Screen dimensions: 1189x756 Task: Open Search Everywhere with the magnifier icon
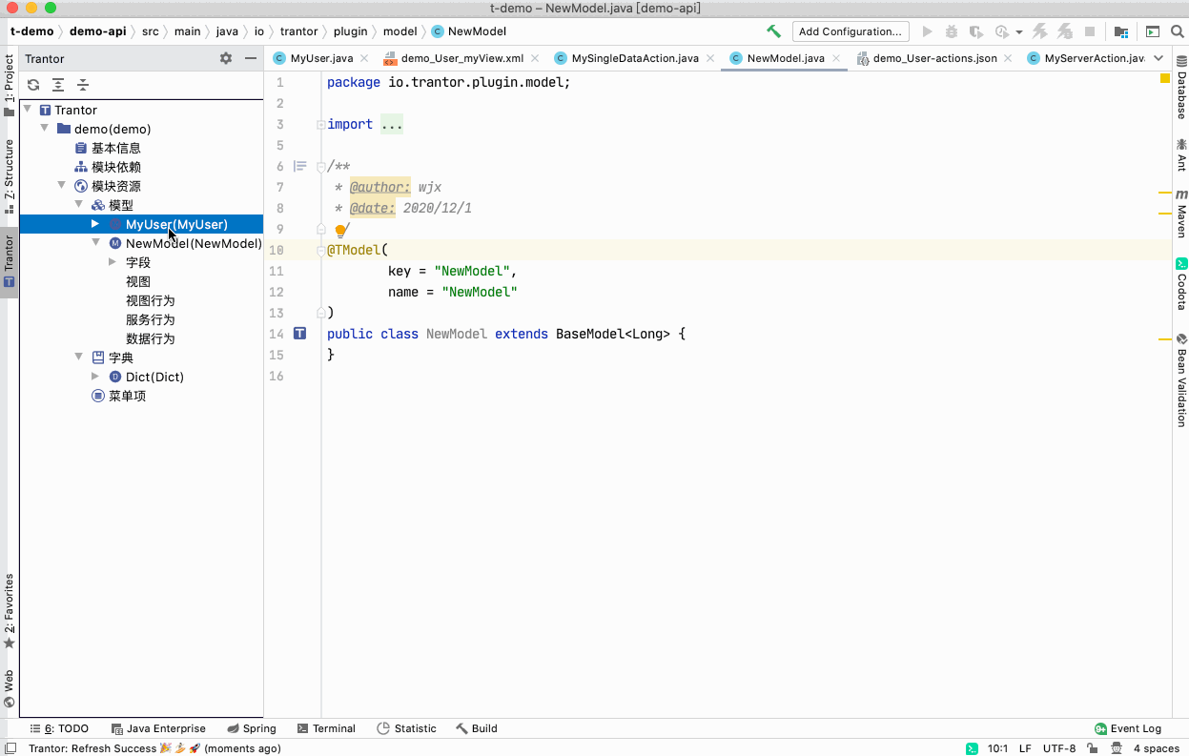pyautogui.click(x=1177, y=31)
